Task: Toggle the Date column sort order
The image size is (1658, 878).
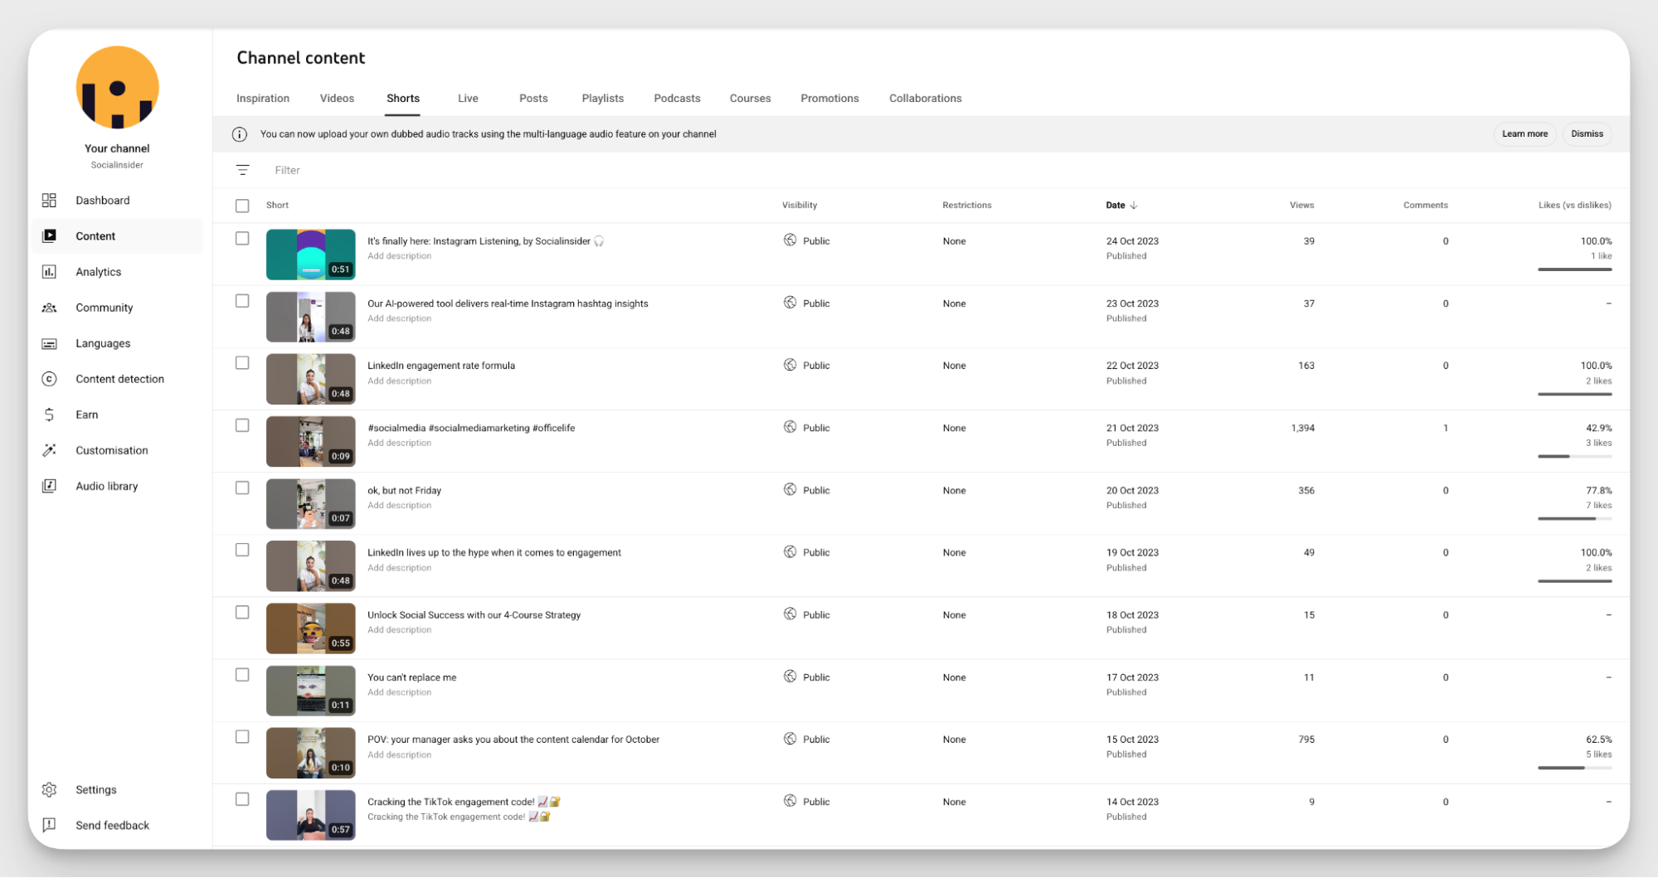Action: (x=1121, y=205)
